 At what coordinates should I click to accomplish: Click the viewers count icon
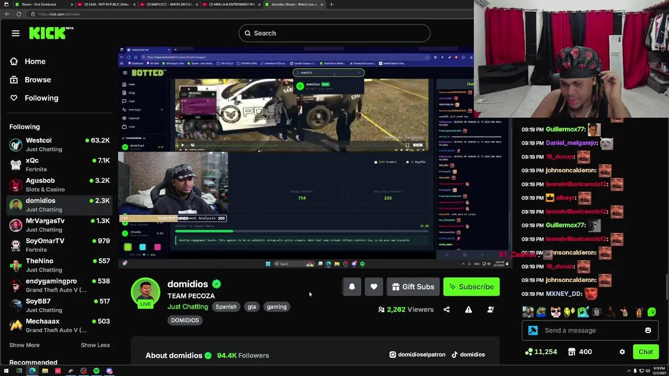point(382,310)
